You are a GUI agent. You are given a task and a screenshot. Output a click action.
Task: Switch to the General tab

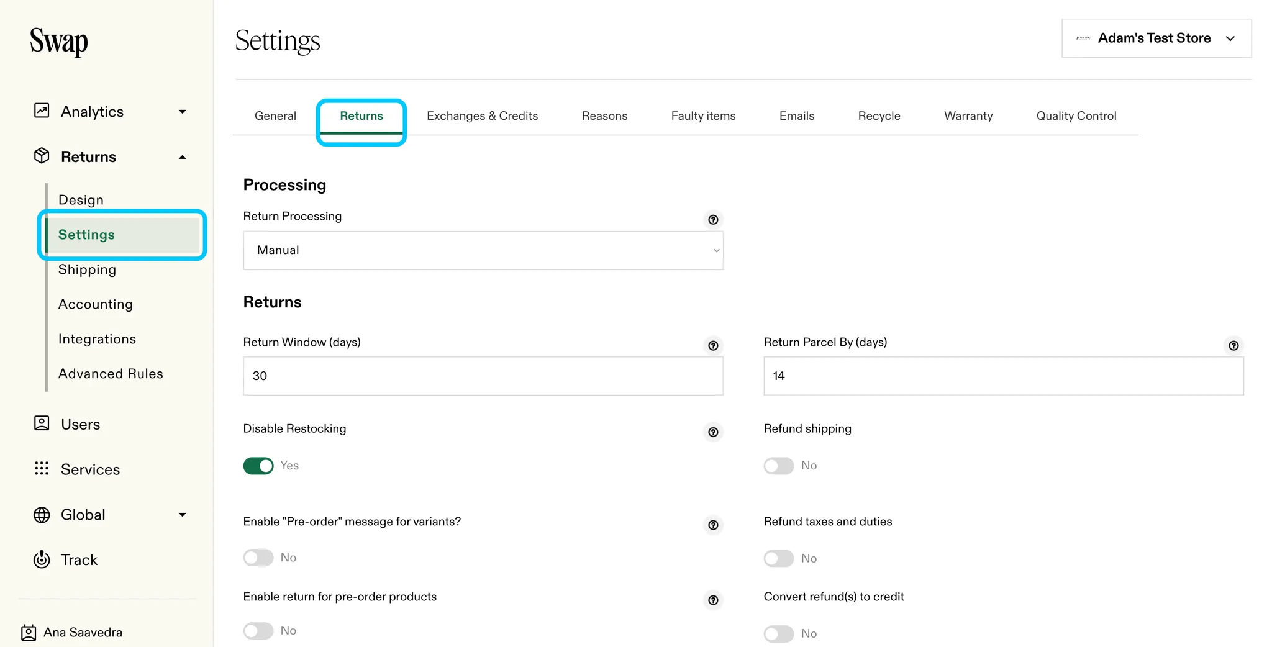pos(275,116)
